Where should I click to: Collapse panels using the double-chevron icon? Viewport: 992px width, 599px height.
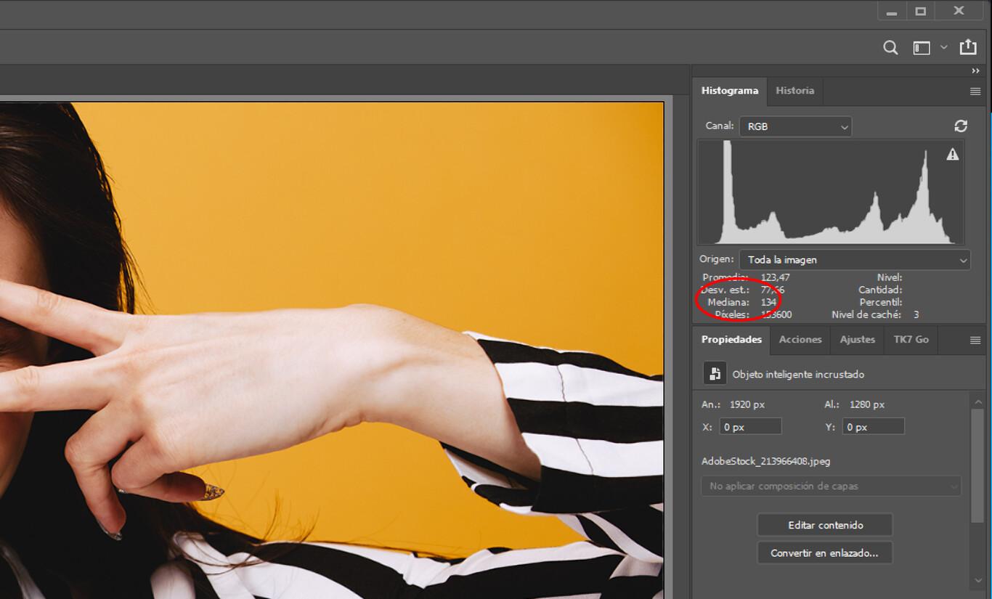coord(975,70)
